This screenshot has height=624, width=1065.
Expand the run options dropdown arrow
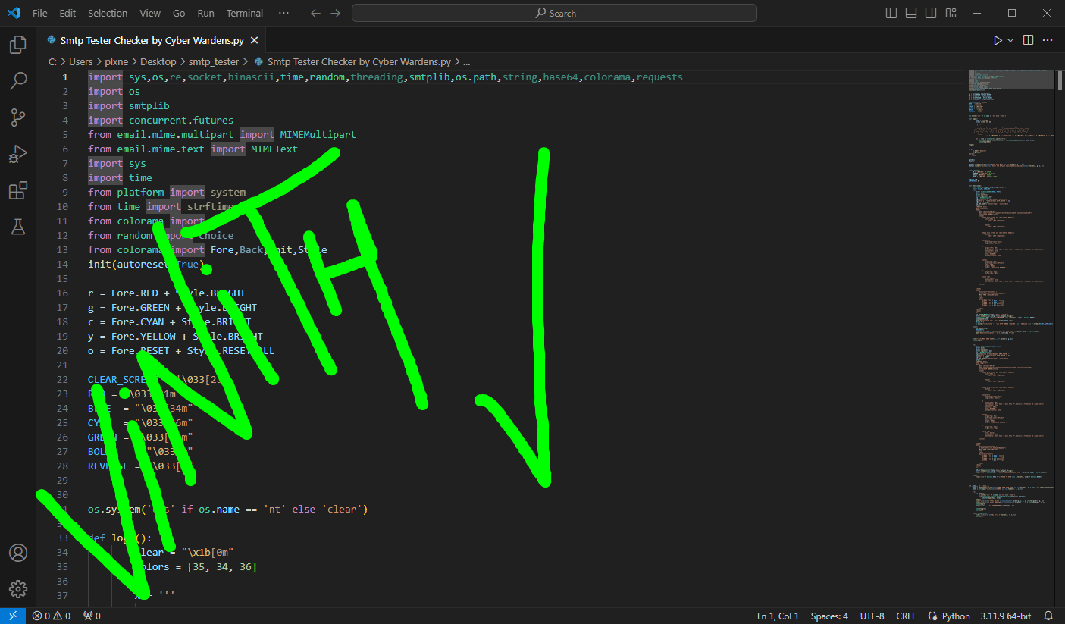1010,40
